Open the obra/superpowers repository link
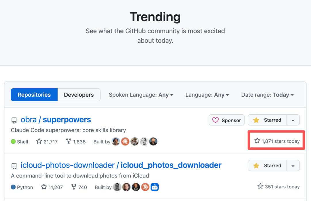Image resolution: width=311 pixels, height=201 pixels. coord(56,120)
